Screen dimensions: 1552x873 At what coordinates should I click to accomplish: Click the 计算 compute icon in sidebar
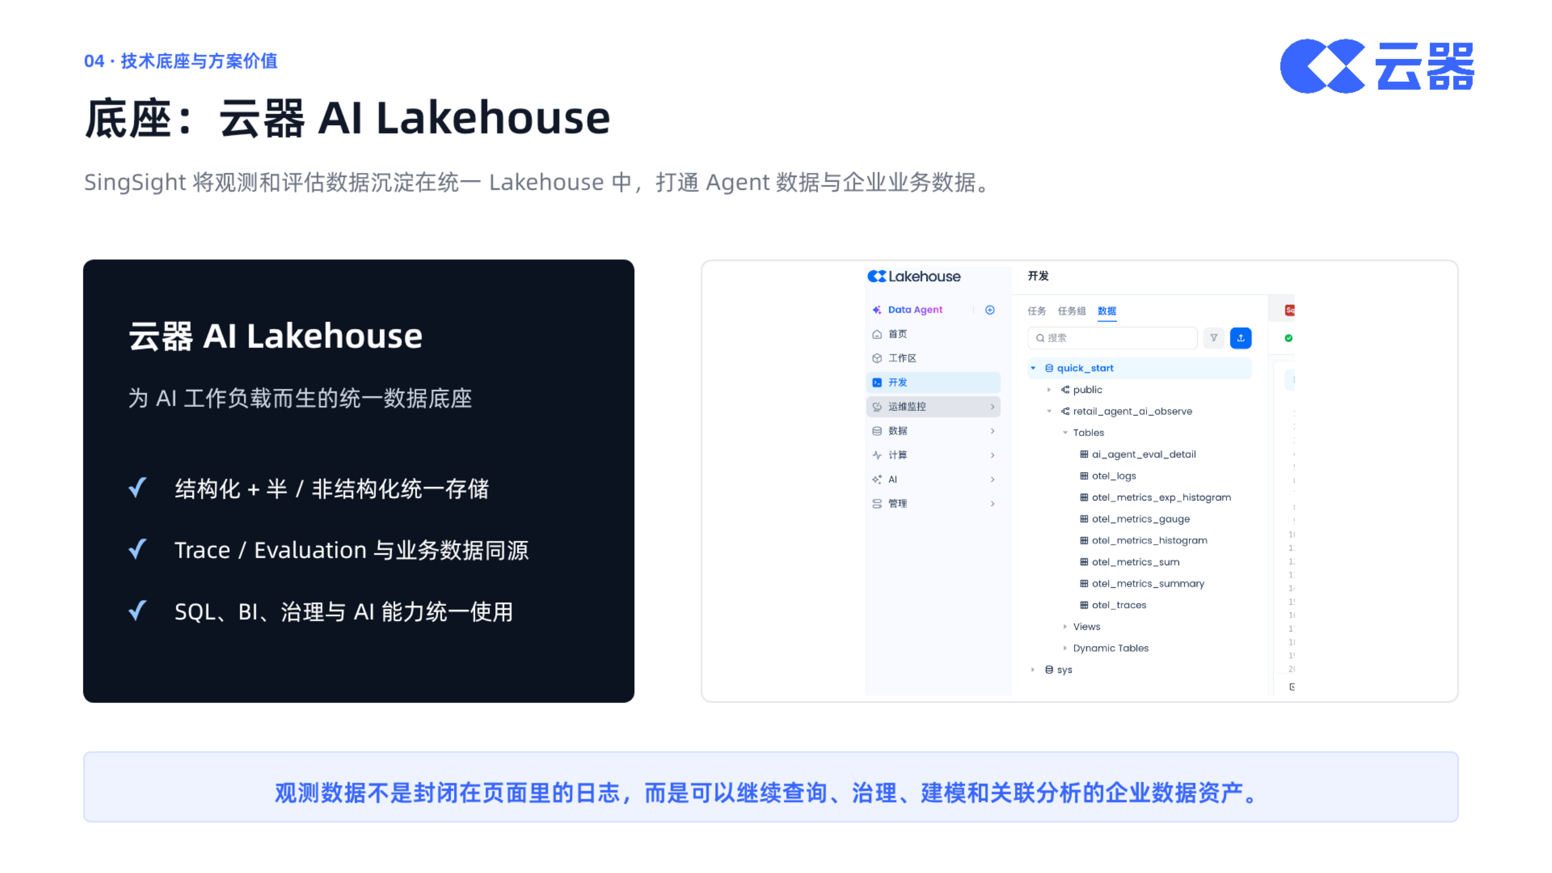(876, 455)
